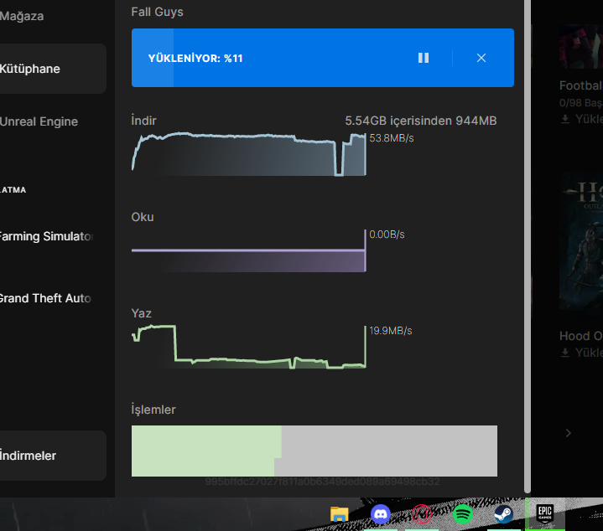Open Unreal Engine section
Screen dimensions: 603x531
pos(39,121)
